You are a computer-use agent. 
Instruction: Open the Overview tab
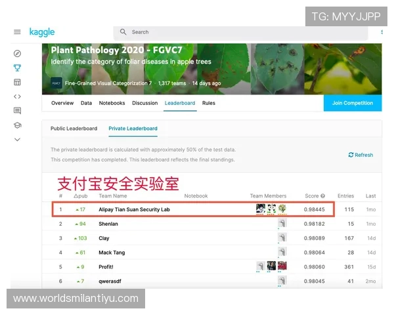[62, 103]
